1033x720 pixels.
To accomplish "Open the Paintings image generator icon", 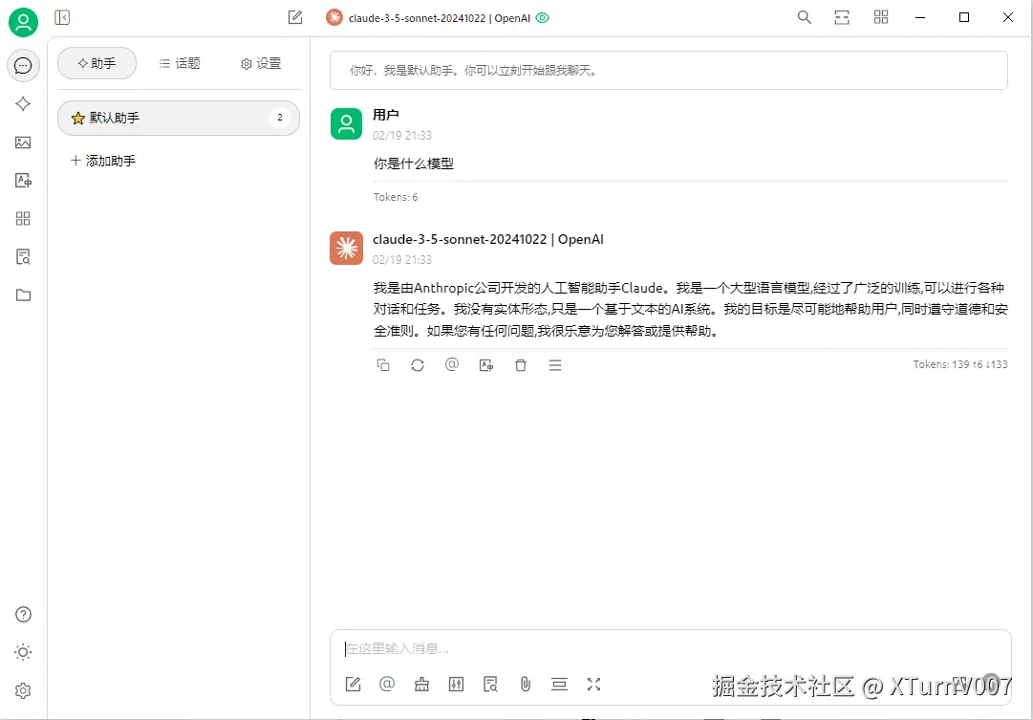I will tap(23, 142).
